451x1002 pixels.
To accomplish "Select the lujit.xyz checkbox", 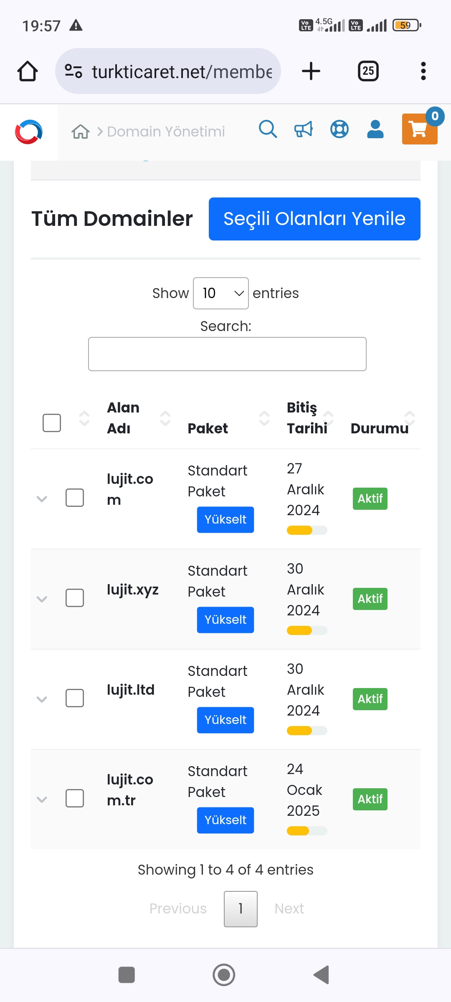I will pyautogui.click(x=75, y=598).
